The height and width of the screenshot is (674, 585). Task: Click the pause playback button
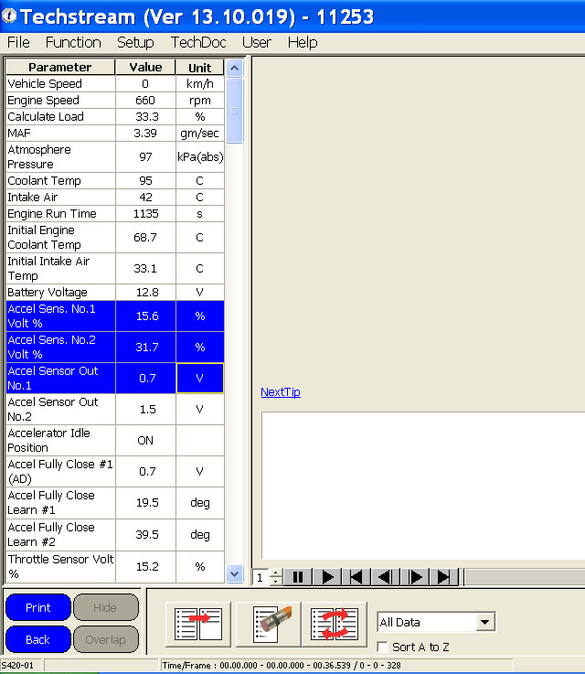coord(298,577)
